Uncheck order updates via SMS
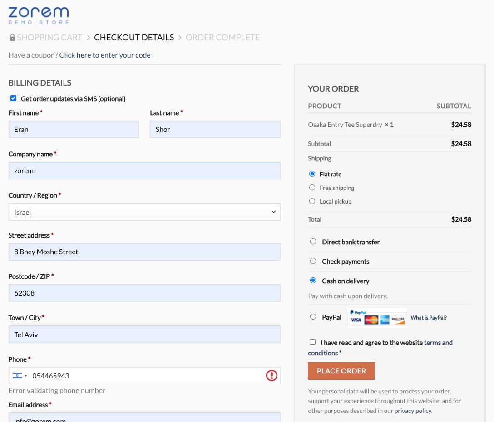Image resolution: width=494 pixels, height=422 pixels. pos(13,98)
